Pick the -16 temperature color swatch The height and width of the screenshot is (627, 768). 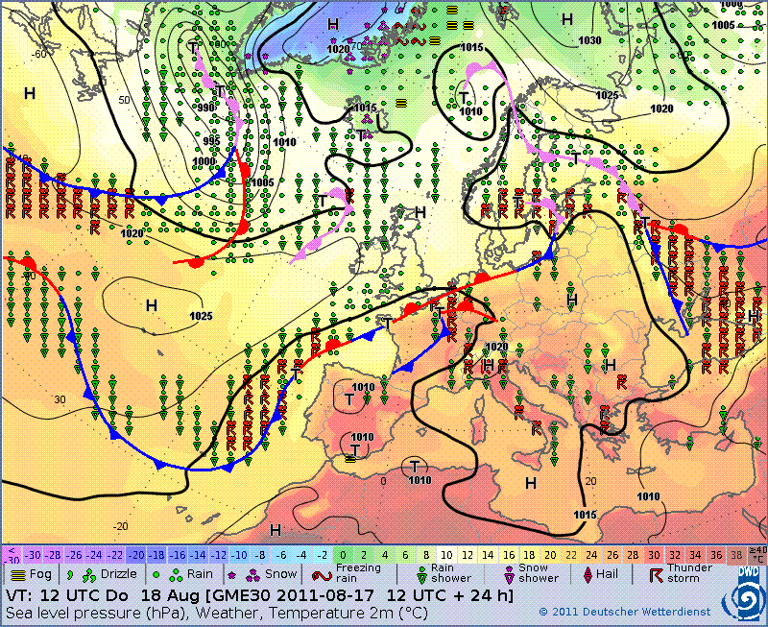pyautogui.click(x=178, y=556)
